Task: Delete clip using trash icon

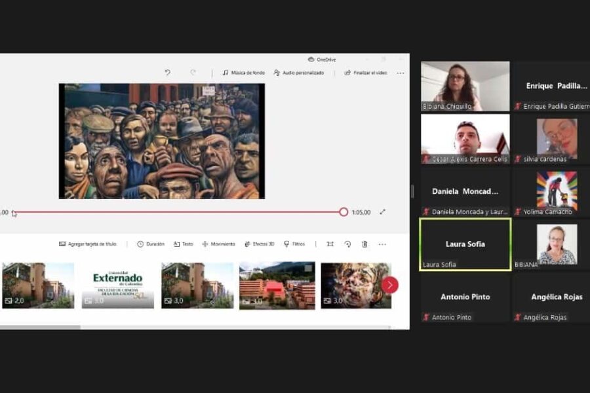Action: 364,244
